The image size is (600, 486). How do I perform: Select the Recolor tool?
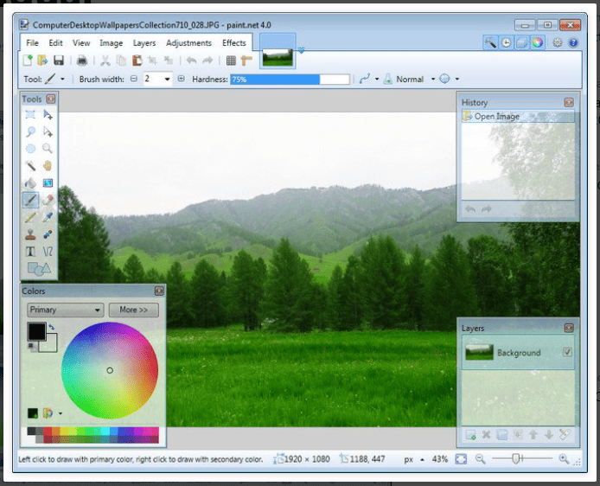tap(48, 234)
